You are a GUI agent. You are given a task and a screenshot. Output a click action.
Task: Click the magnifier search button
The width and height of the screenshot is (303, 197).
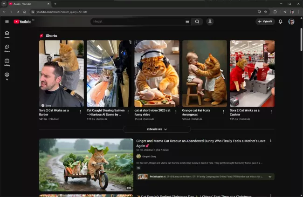197,21
